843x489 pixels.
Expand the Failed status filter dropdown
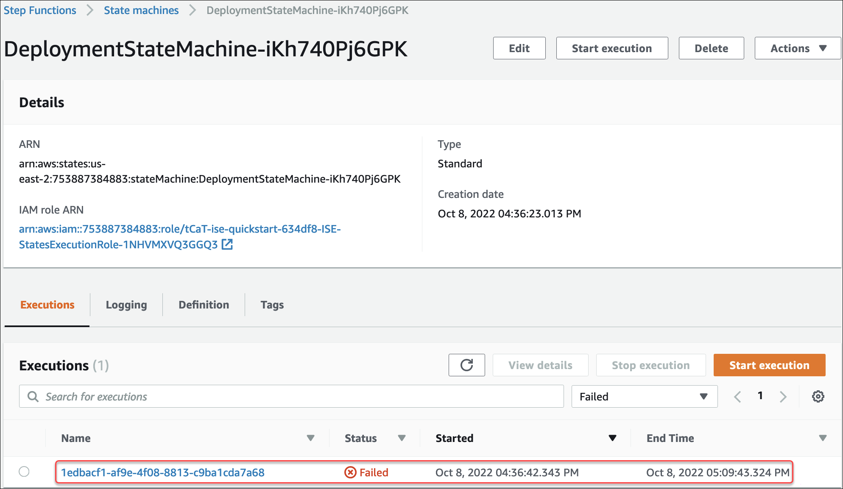click(x=644, y=396)
